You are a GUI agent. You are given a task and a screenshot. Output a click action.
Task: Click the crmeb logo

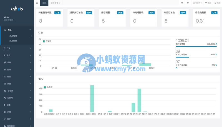click(17, 9)
